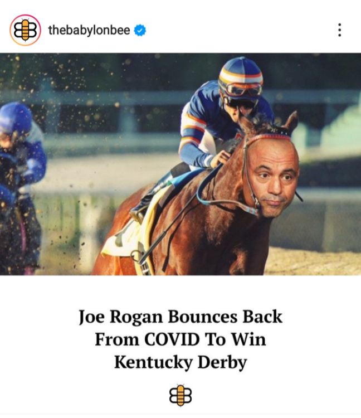Screen dimensions: 361x418
Task: Click the bee logo below the headline
Action: [x=180, y=395]
